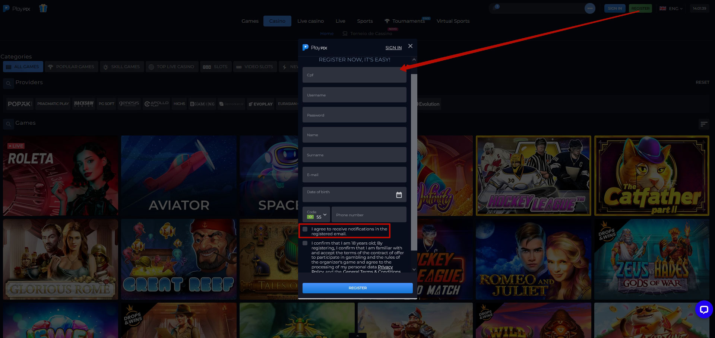Focus the Name input field

coord(354,135)
